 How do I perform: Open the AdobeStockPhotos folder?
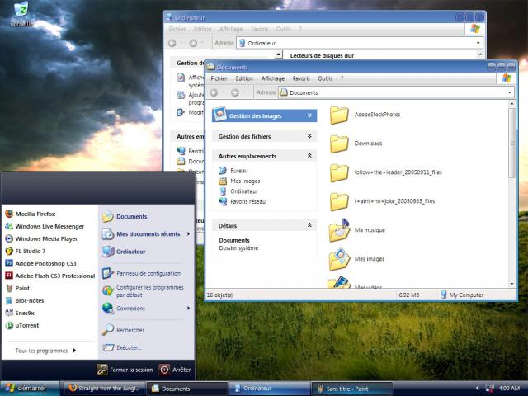tap(365, 115)
